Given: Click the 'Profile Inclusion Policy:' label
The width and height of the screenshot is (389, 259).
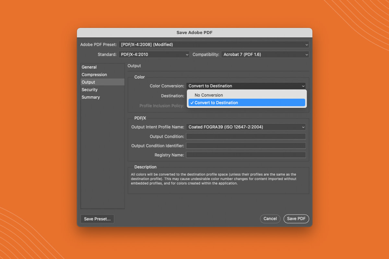Looking at the screenshot, I should pyautogui.click(x=162, y=106).
